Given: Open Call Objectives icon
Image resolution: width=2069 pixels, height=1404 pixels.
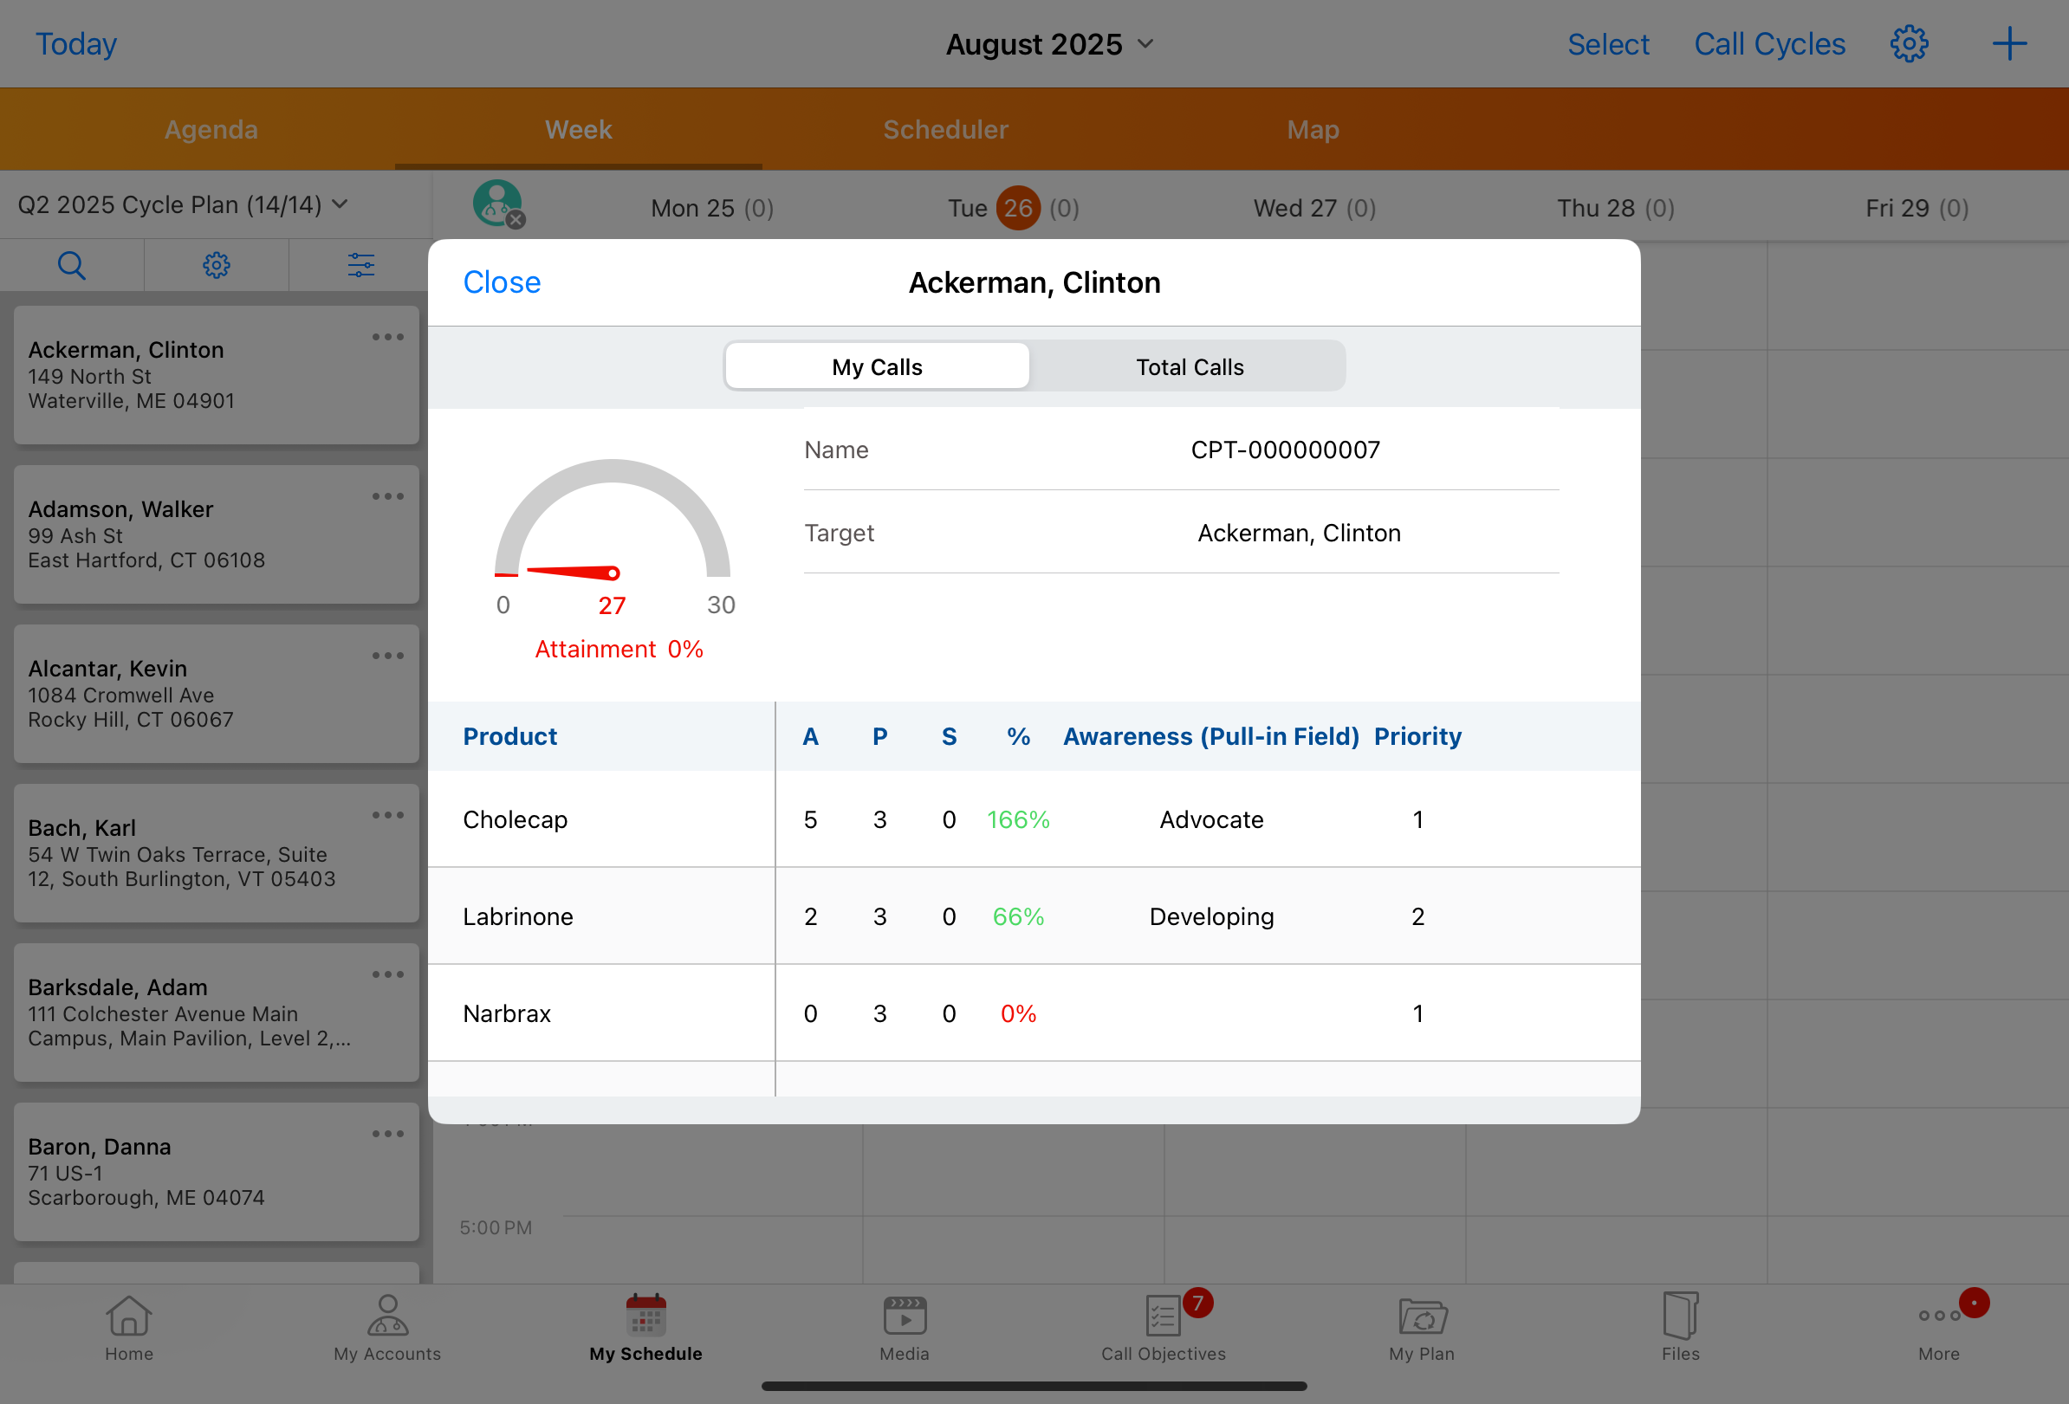Looking at the screenshot, I should tap(1163, 1317).
